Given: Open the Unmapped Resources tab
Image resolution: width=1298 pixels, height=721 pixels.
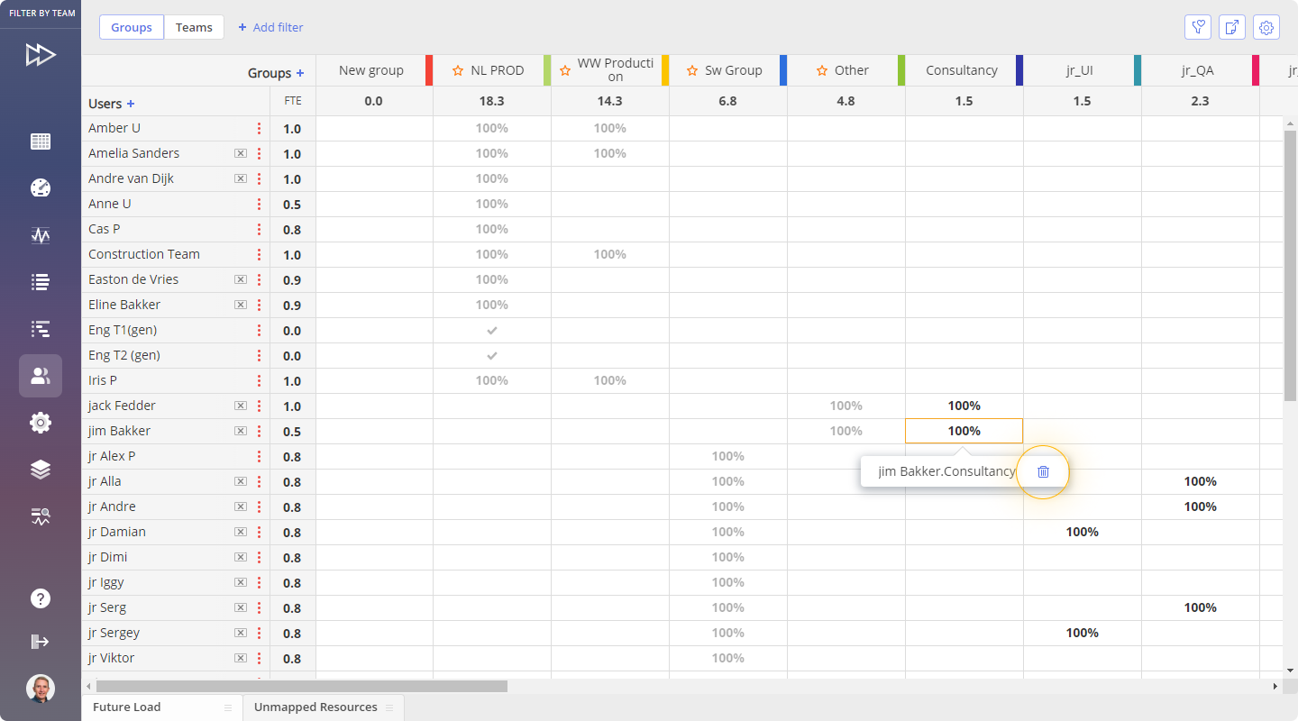Looking at the screenshot, I should [315, 707].
